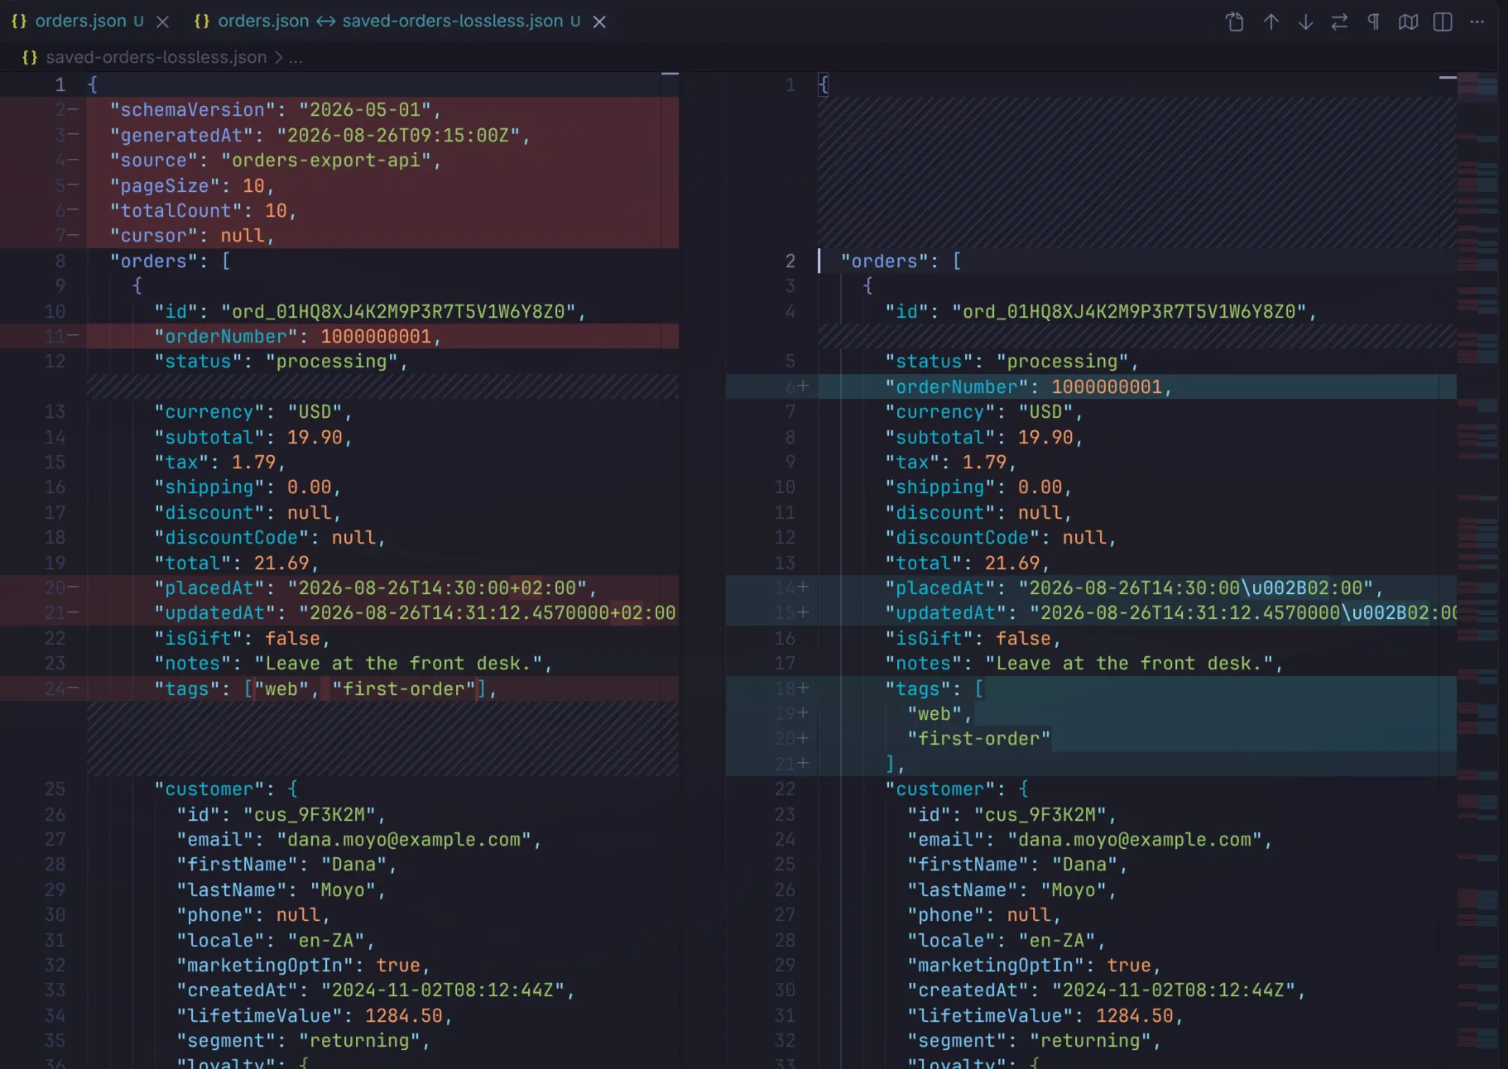The width and height of the screenshot is (1508, 1069).
Task: Toggle the map-style icon in toolbar
Action: click(x=1408, y=22)
